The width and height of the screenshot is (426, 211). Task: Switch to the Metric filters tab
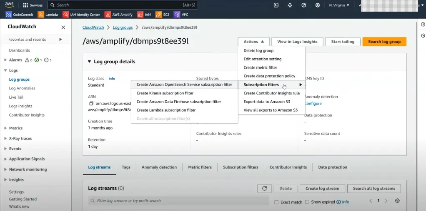[x=200, y=167]
